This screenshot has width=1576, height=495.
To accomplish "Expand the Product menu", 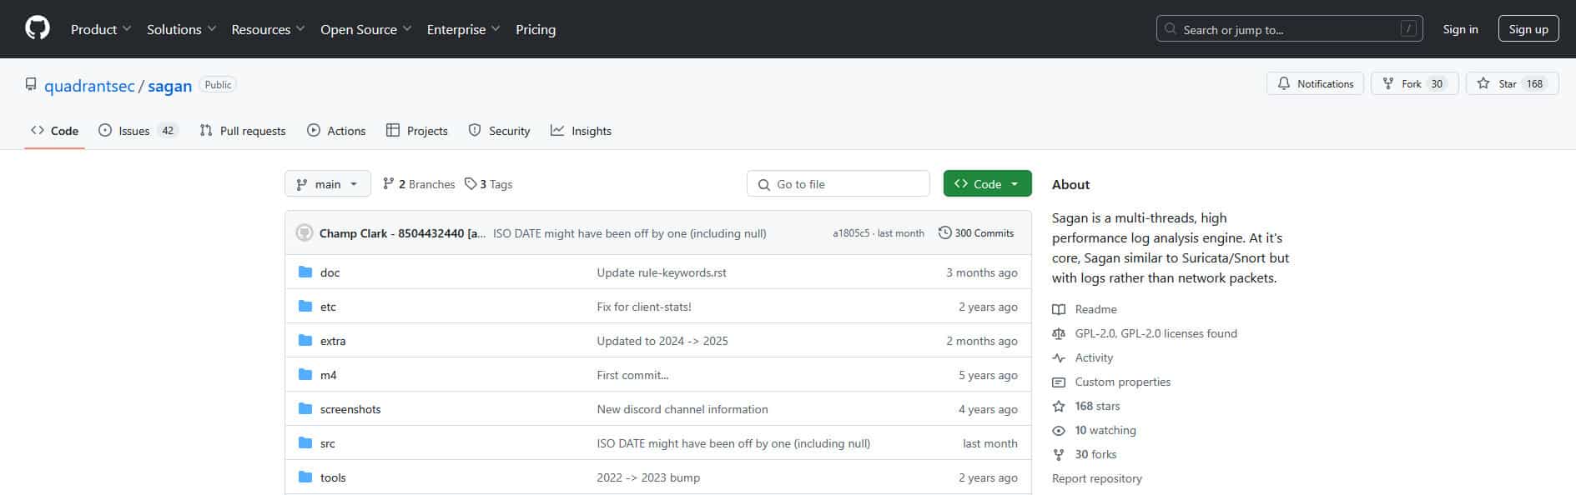I will click(101, 29).
